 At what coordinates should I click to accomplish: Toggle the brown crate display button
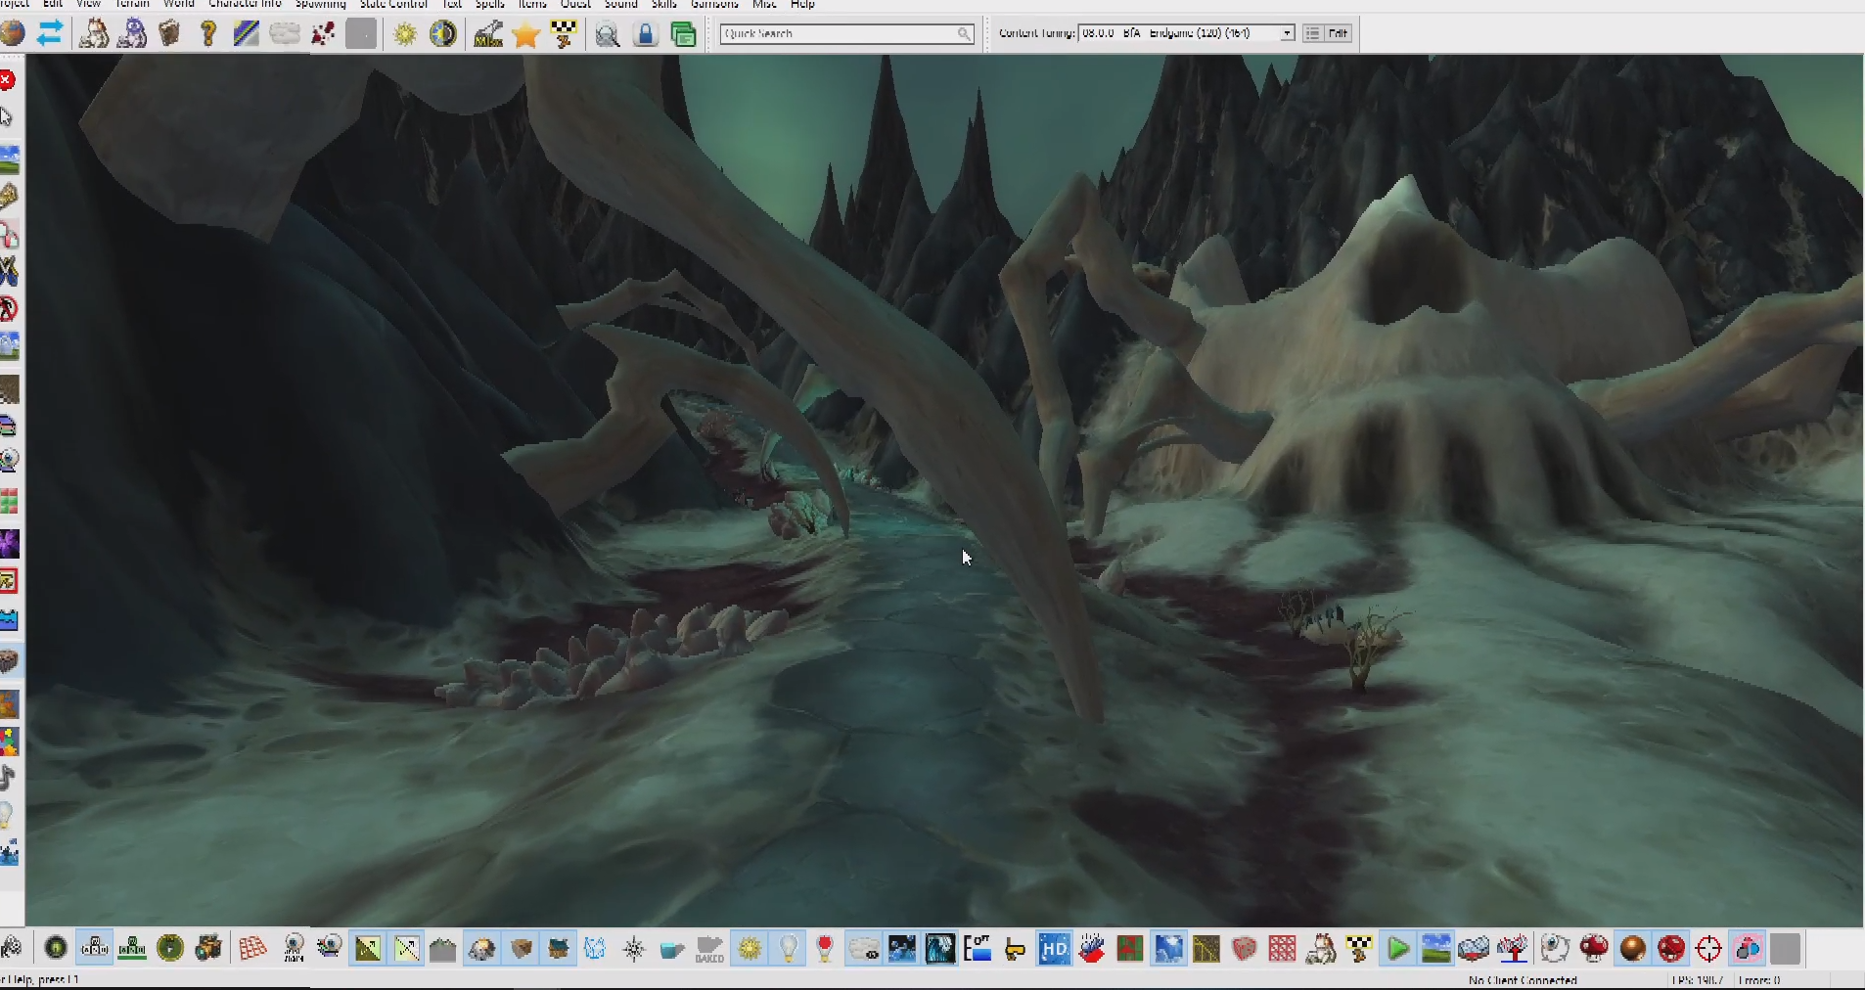click(x=522, y=948)
